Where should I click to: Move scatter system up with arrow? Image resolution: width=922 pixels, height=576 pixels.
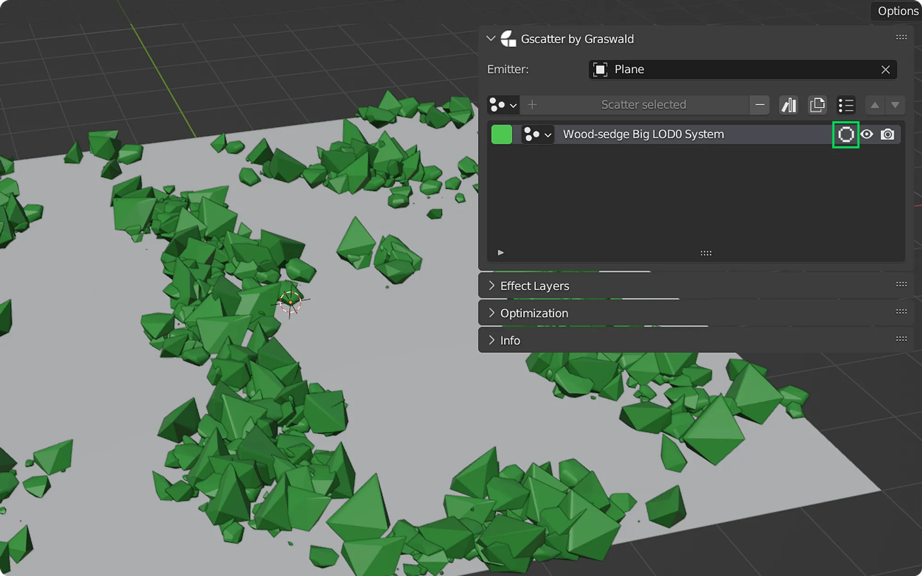(x=875, y=105)
